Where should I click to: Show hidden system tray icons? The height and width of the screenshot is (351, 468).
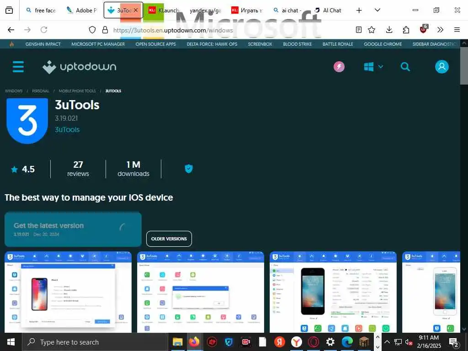point(387,342)
